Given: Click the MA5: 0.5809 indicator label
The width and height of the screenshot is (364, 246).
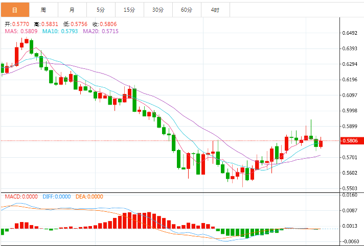Looking at the screenshot, I should [x=21, y=31].
